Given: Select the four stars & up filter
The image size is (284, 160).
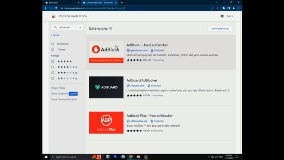Looking at the screenshot, I should tap(52, 67).
